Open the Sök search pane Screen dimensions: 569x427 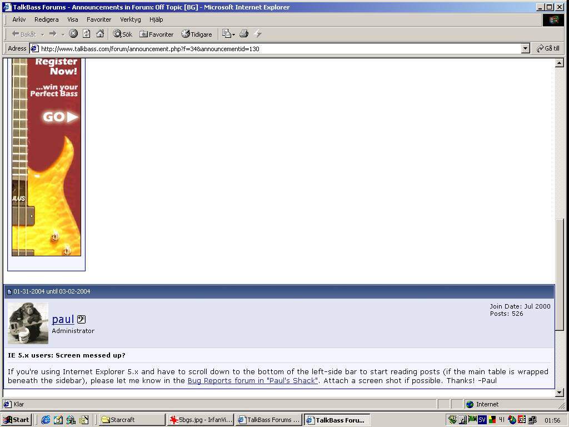(x=122, y=34)
